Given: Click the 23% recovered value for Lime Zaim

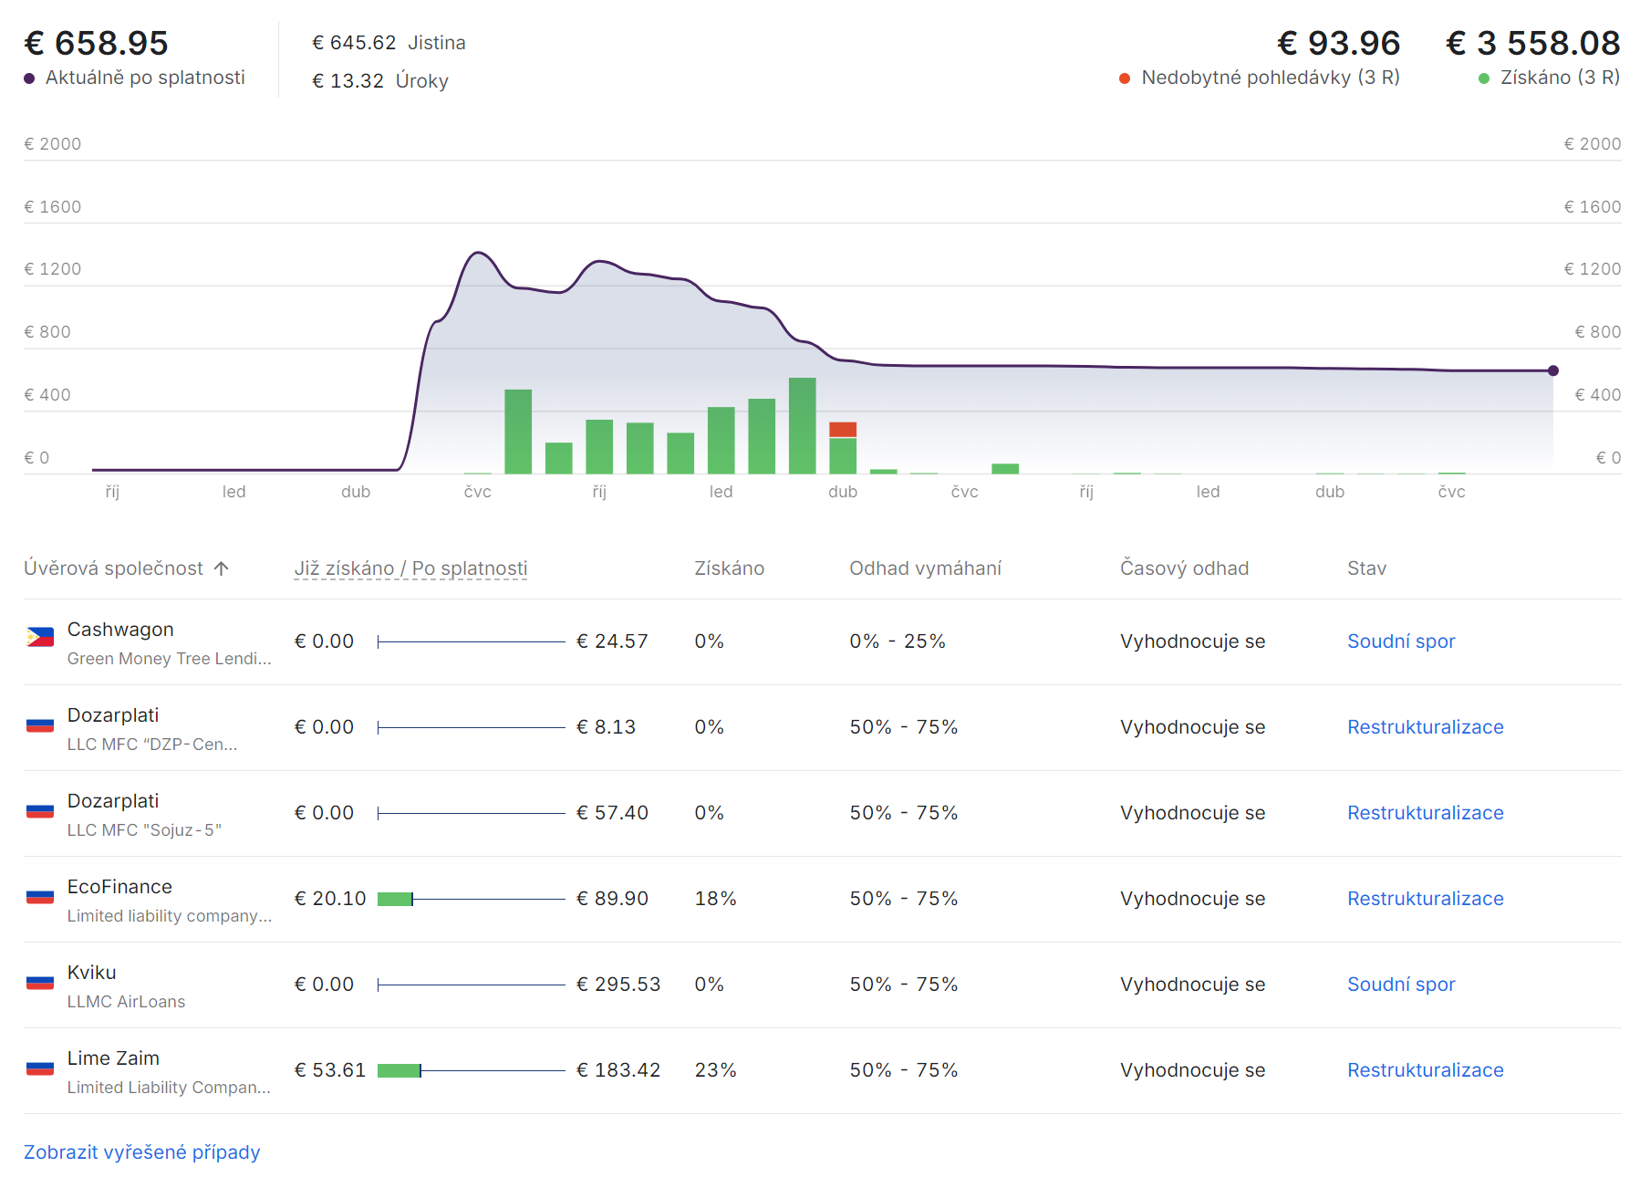Looking at the screenshot, I should pos(715,1070).
